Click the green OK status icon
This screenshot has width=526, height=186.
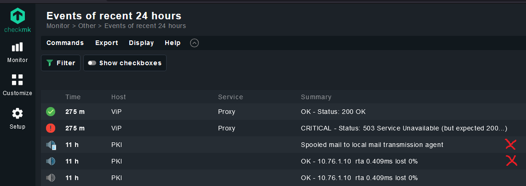[51, 112]
